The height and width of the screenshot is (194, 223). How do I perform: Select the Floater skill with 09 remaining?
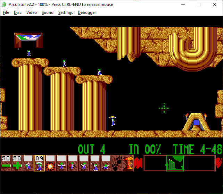39,163
